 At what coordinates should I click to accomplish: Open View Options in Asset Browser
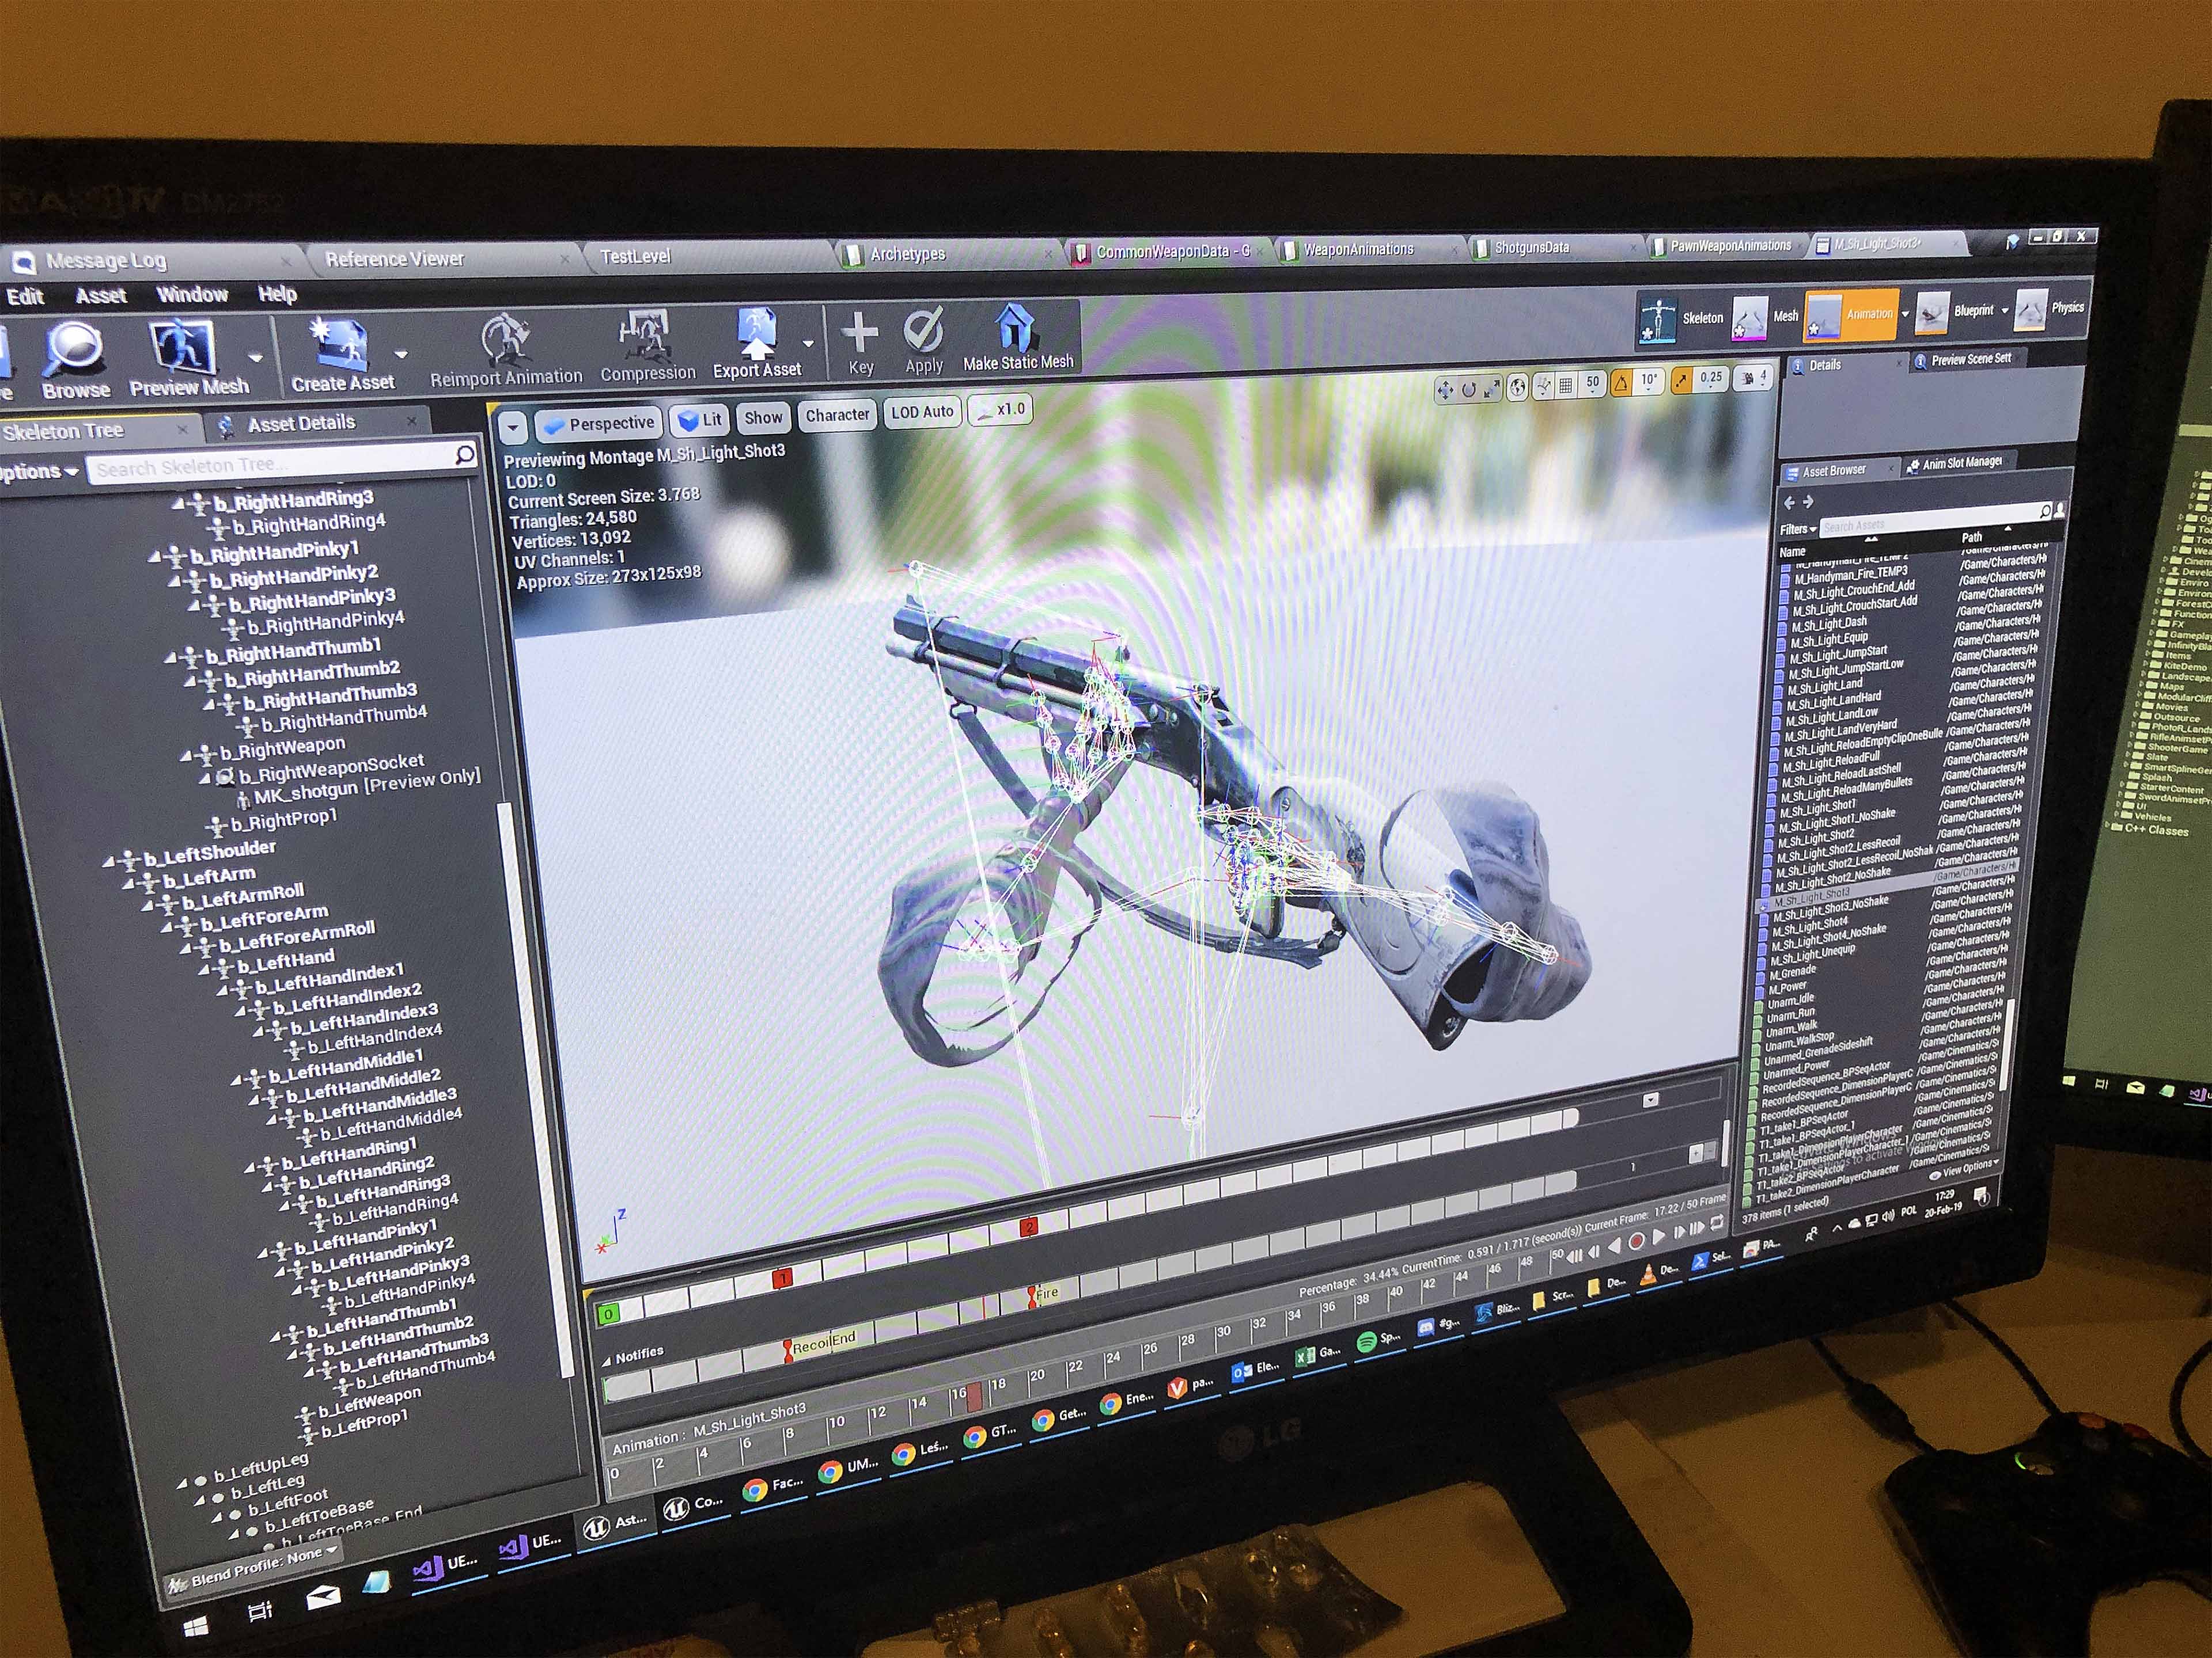tap(1965, 1169)
